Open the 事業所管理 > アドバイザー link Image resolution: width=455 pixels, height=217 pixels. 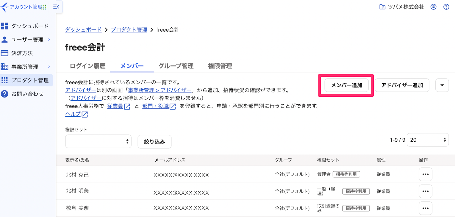click(160, 90)
